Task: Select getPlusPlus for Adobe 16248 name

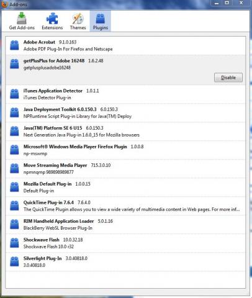Action: click(x=54, y=61)
